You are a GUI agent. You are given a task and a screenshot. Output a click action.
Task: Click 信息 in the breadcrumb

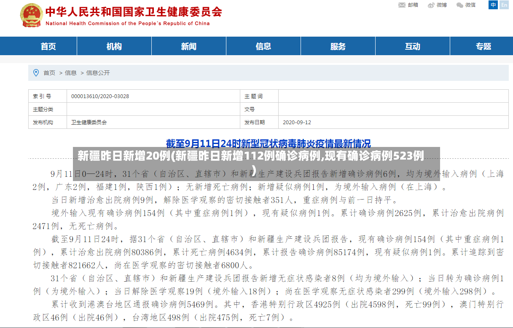click(71, 73)
